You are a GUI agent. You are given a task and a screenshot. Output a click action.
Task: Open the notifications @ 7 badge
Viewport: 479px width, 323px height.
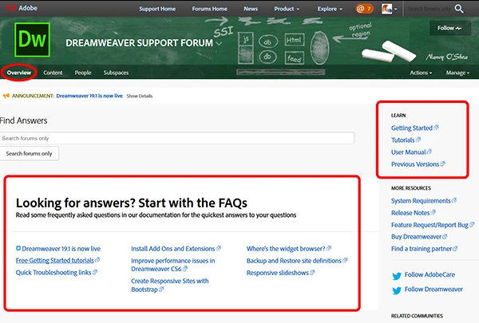(x=364, y=9)
